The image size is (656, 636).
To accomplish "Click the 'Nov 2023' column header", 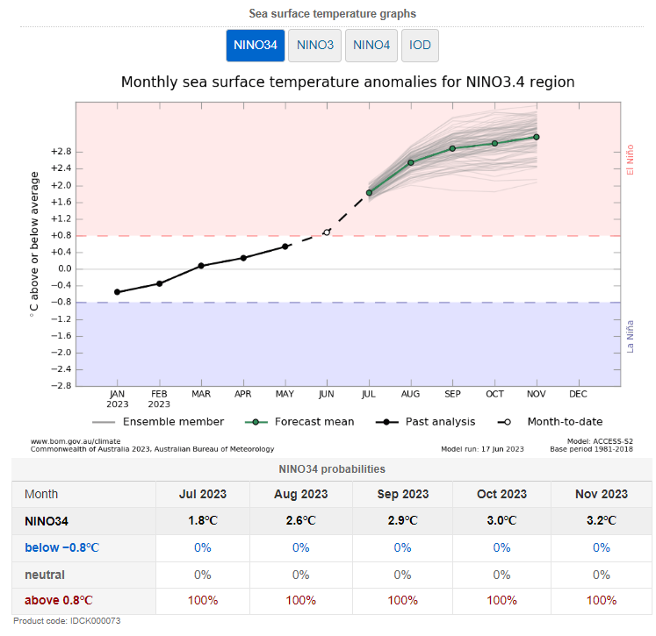I will pyautogui.click(x=602, y=494).
